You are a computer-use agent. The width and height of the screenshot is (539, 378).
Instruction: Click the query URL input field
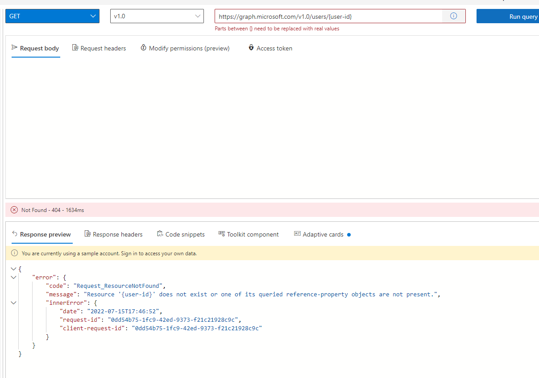[328, 16]
